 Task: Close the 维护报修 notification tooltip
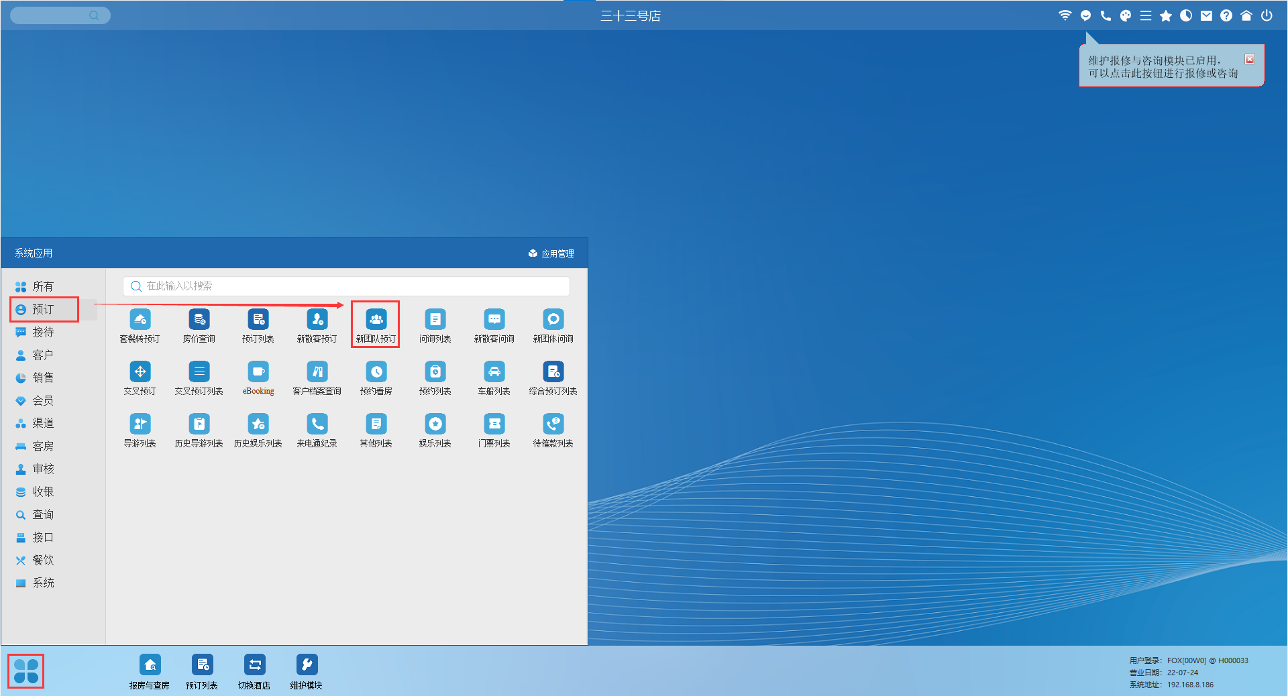pyautogui.click(x=1250, y=59)
